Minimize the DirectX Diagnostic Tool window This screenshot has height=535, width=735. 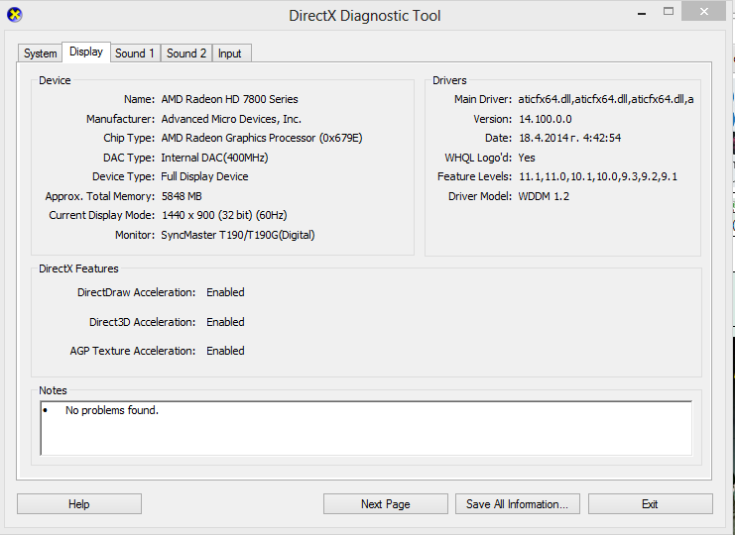click(x=642, y=13)
